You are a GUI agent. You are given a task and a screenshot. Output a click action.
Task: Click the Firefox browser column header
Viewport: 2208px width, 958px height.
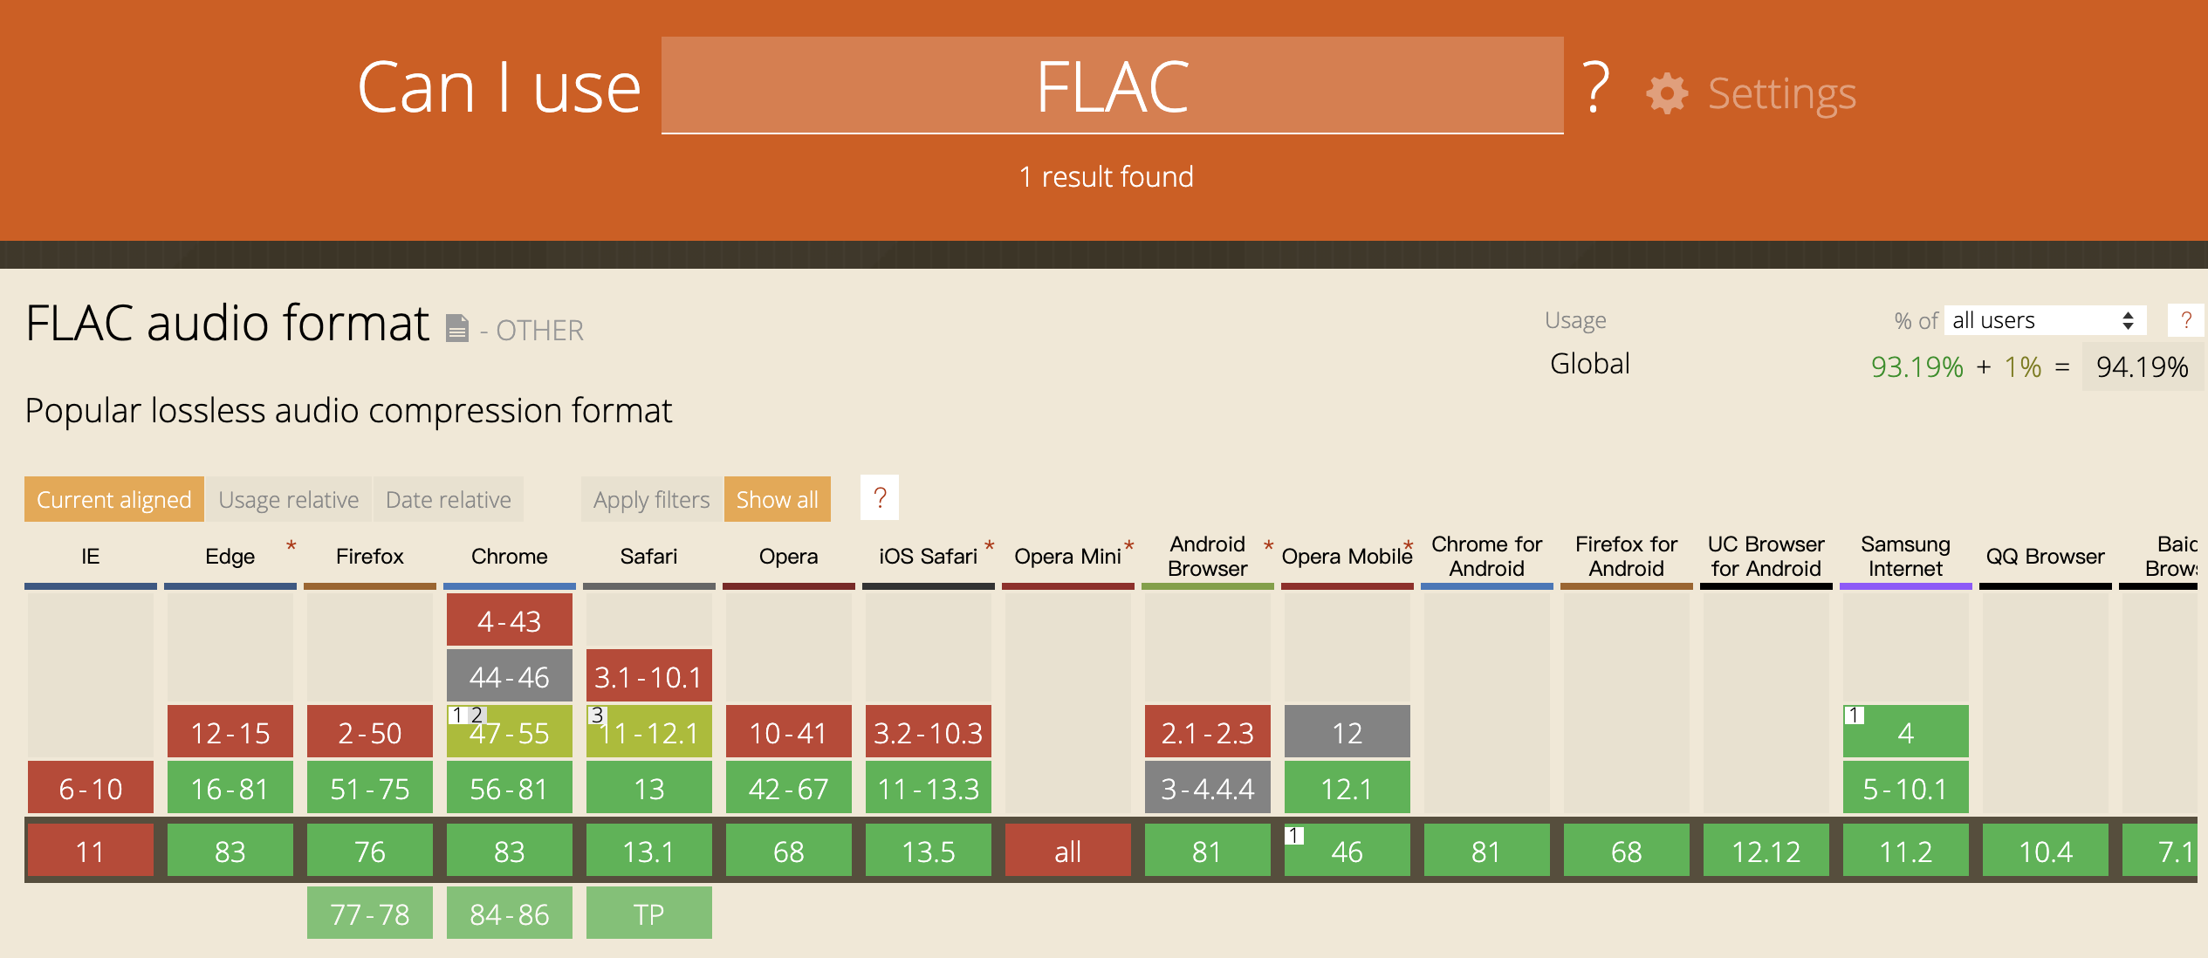(369, 557)
